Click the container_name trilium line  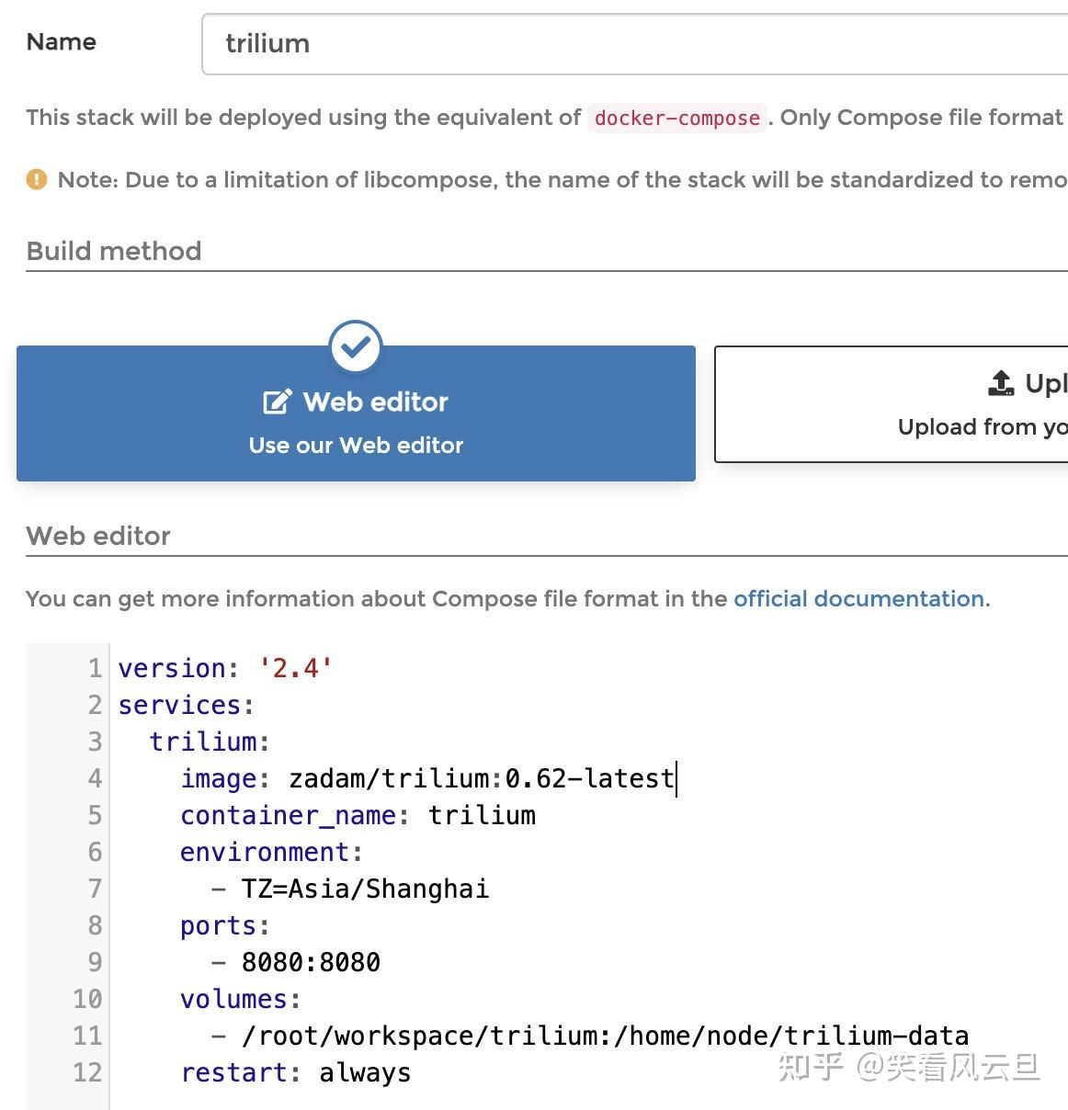pyautogui.click(x=358, y=815)
